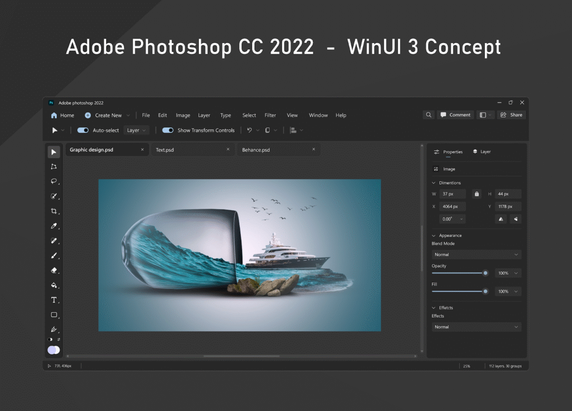Select the Move tool in the left toolbar
Screen dimensions: 572x411
(x=54, y=152)
